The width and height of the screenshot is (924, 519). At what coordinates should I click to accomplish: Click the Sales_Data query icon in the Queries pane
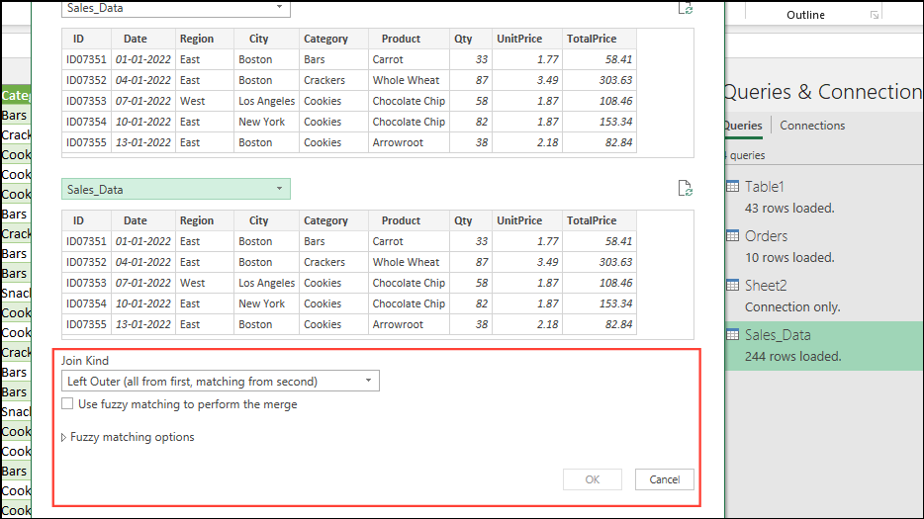[x=732, y=335]
